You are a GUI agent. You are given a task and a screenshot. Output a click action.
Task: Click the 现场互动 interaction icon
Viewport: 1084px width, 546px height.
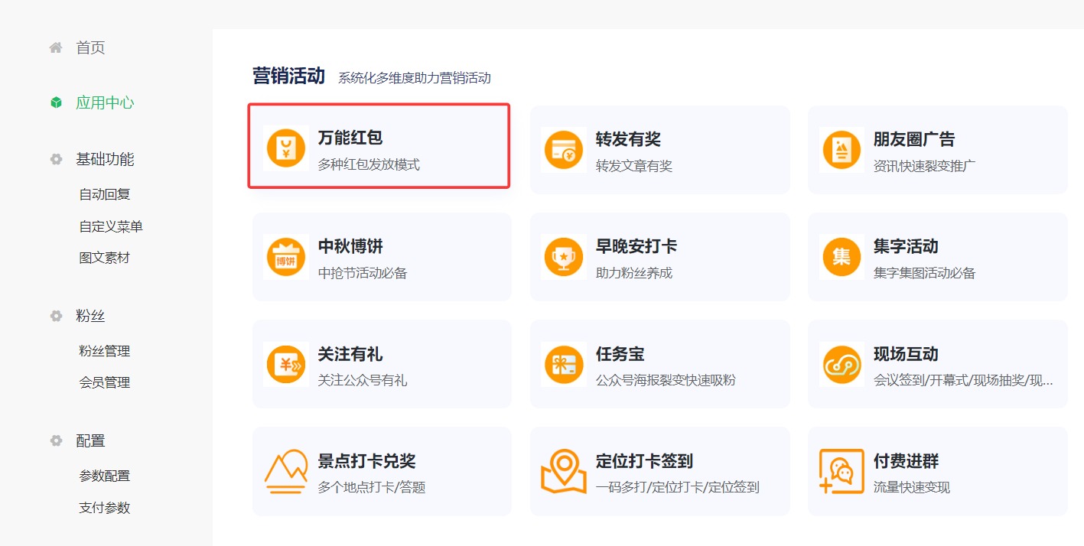841,363
